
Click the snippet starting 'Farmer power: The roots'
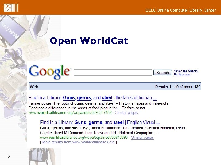99,103
